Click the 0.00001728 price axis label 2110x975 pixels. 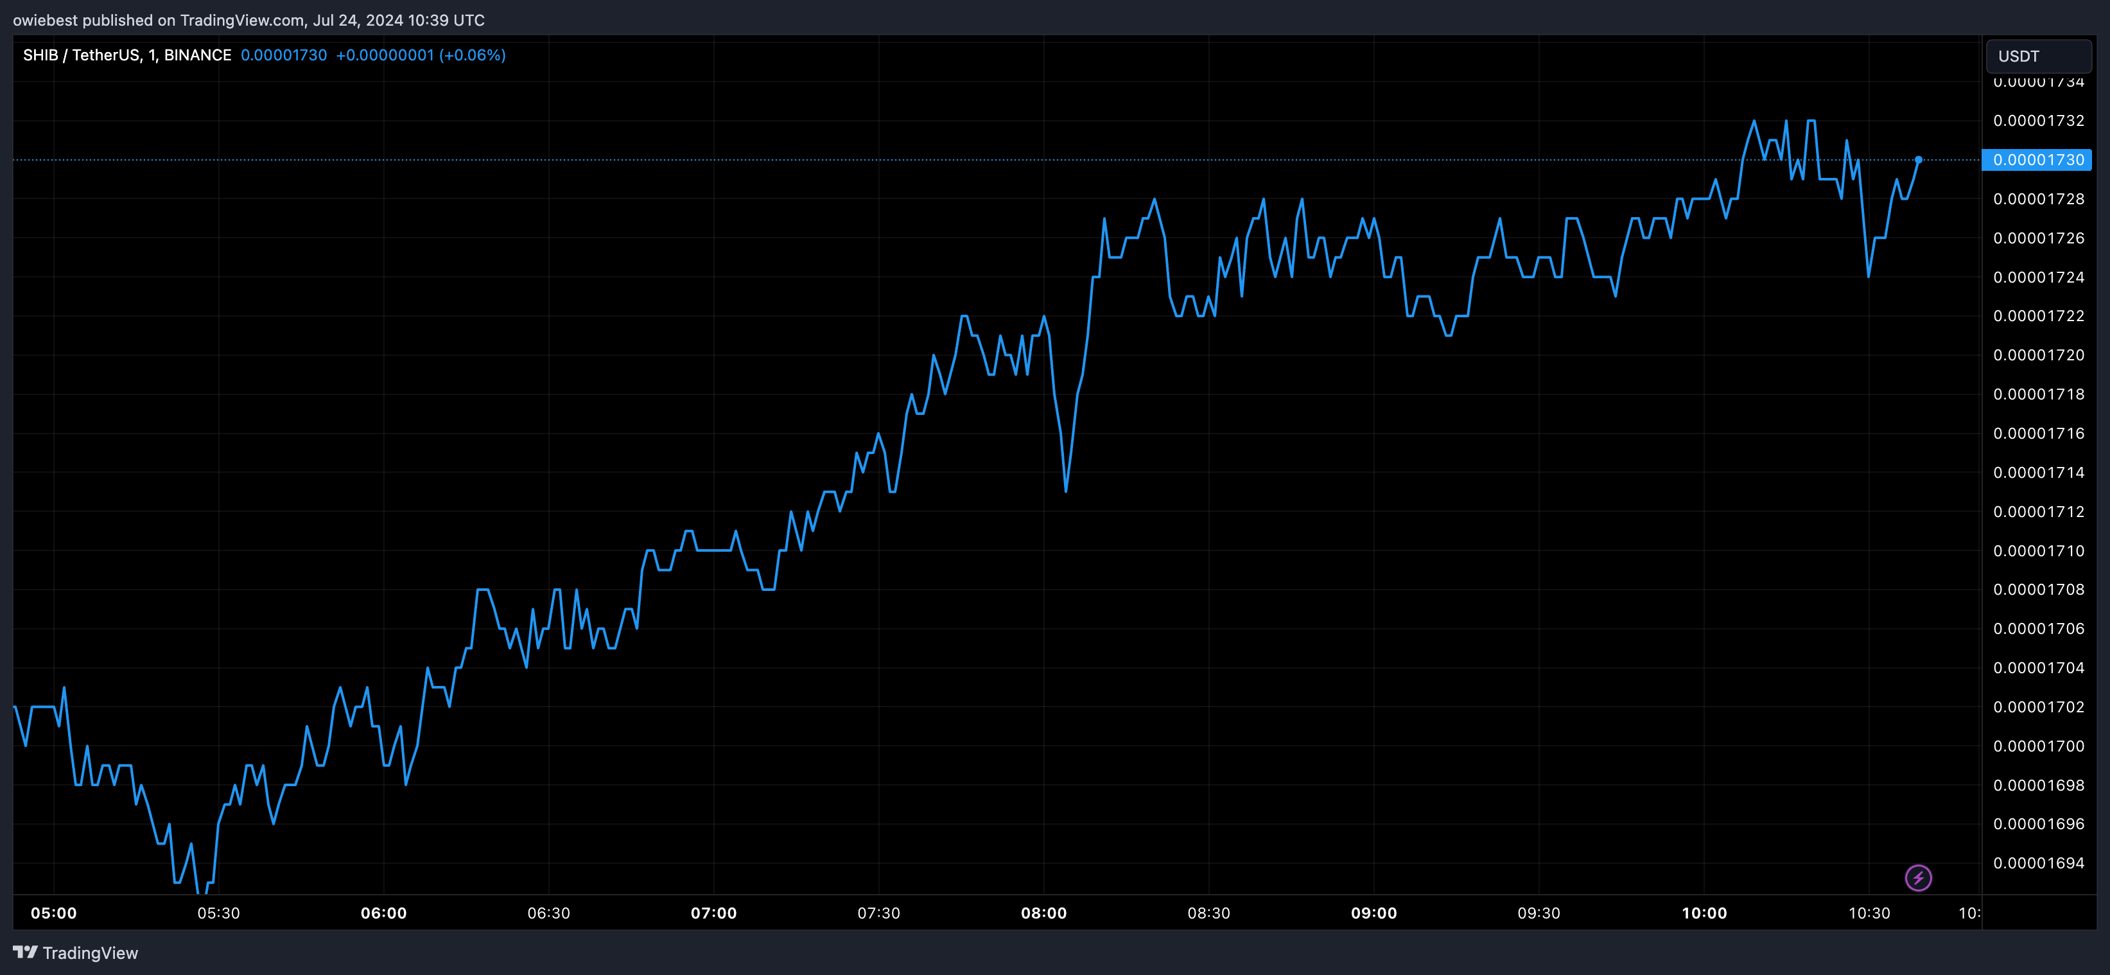coord(2039,199)
